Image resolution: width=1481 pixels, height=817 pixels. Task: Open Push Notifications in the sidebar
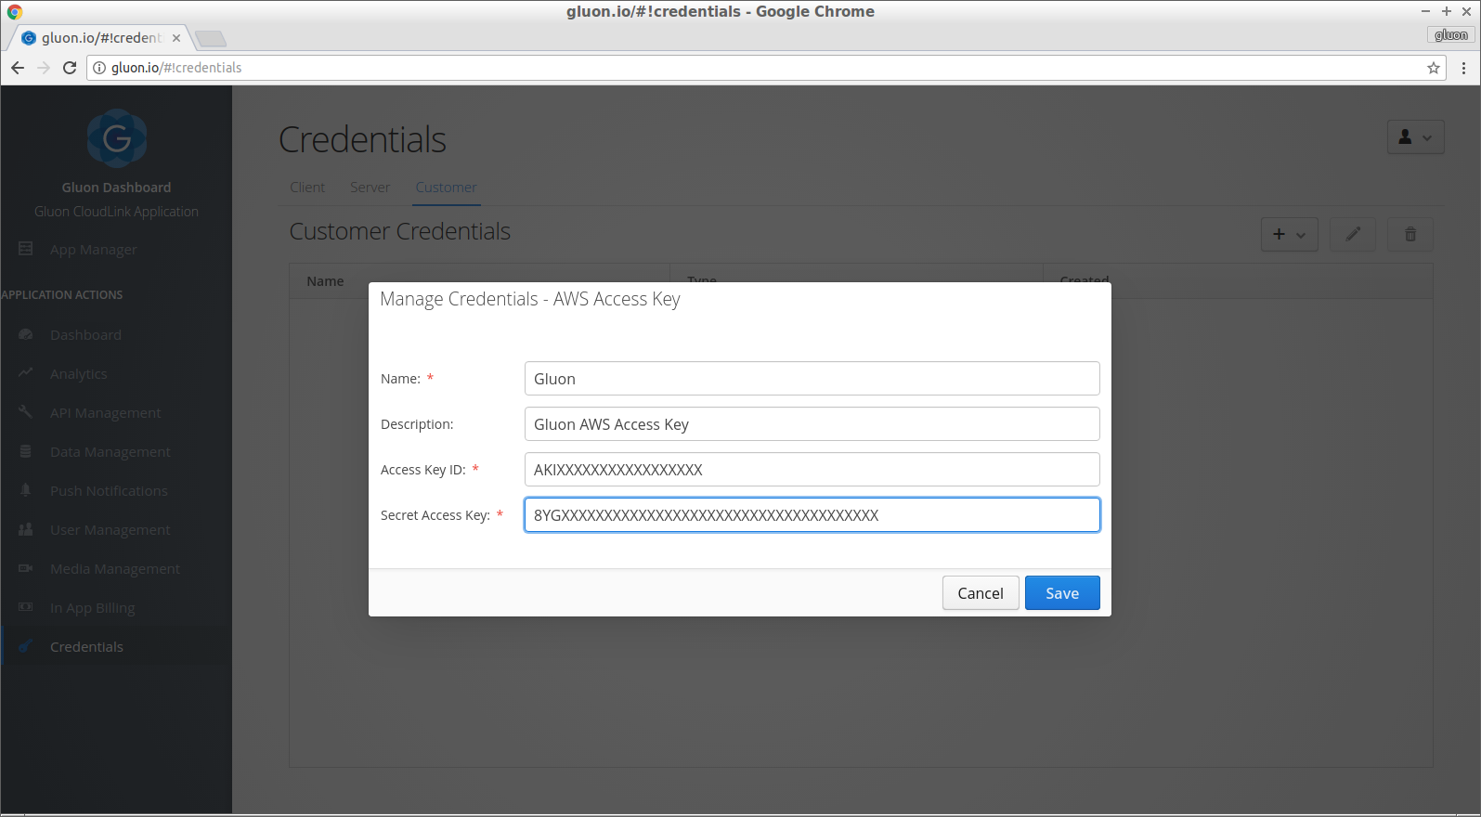point(109,491)
